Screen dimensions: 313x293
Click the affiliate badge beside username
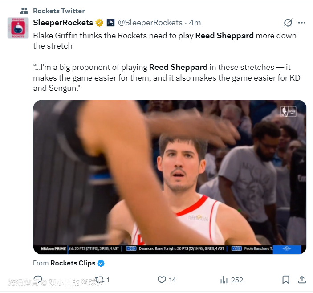(110, 23)
